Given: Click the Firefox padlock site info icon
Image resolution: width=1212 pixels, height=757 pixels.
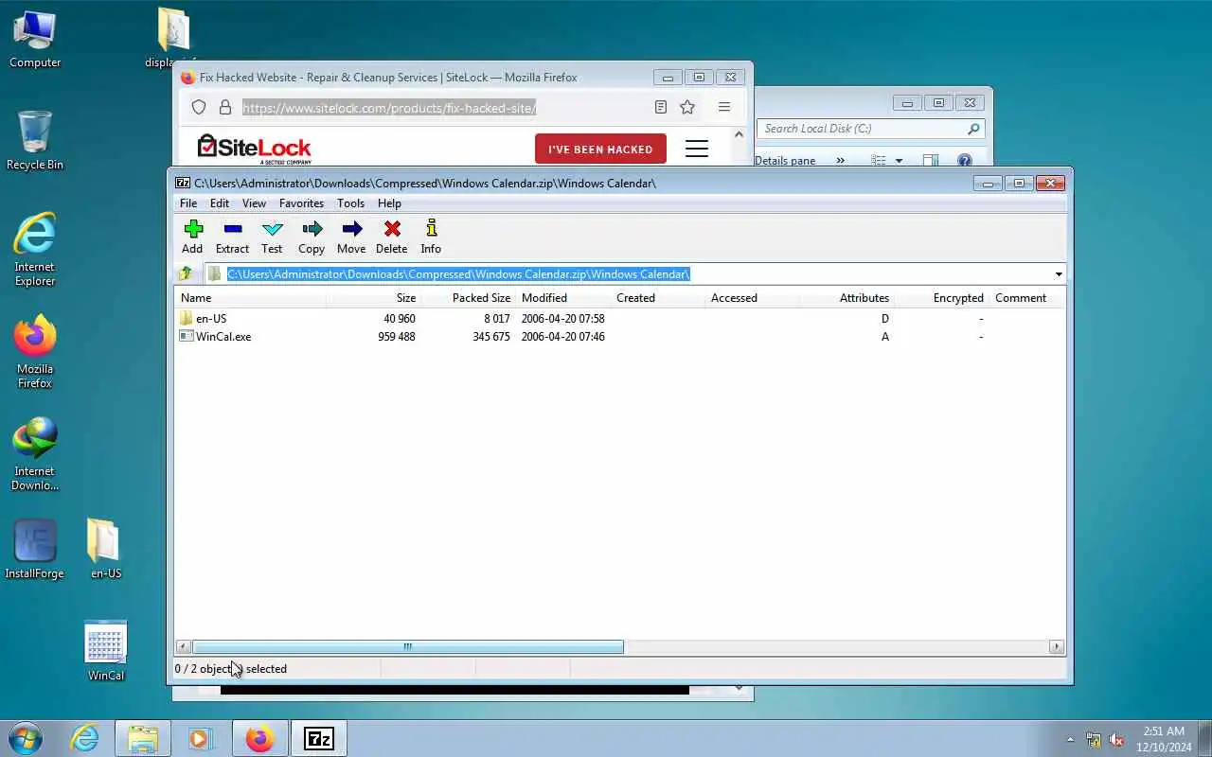Looking at the screenshot, I should coord(225,108).
